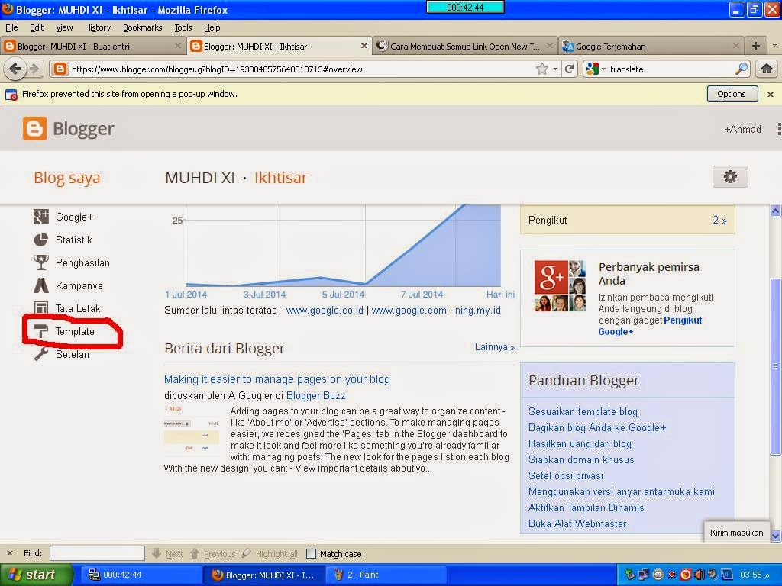Bookmark page with star icon
The image size is (782, 586).
542,69
